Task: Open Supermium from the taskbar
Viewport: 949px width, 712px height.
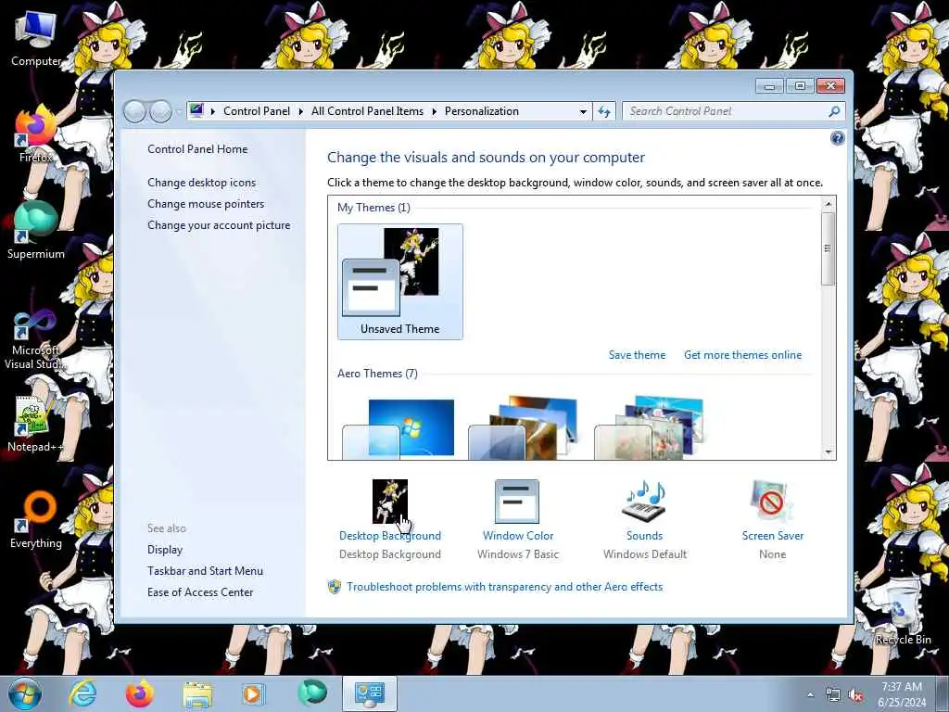Action: (x=312, y=693)
